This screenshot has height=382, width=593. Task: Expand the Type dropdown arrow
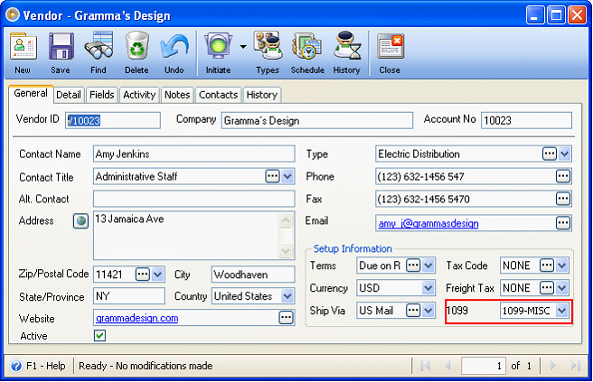564,154
